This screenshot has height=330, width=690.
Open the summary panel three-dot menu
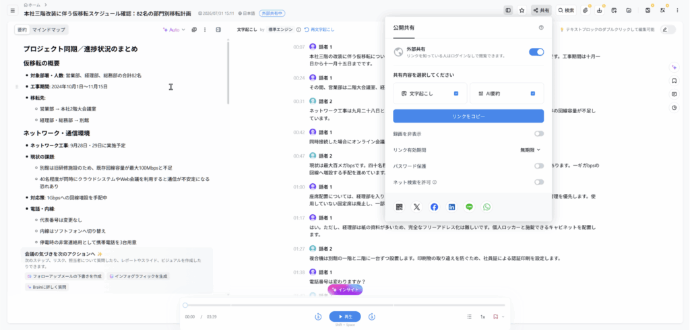[205, 30]
